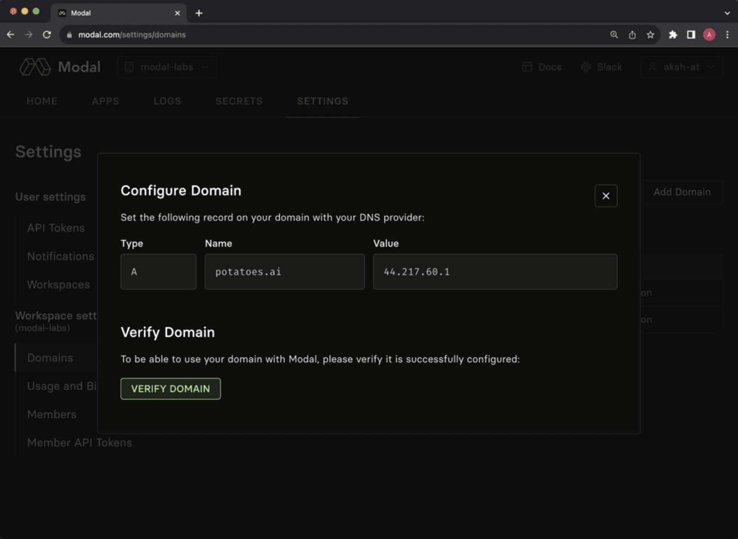This screenshot has width=738, height=539.
Task: Open Workspaces settings
Action: click(58, 285)
